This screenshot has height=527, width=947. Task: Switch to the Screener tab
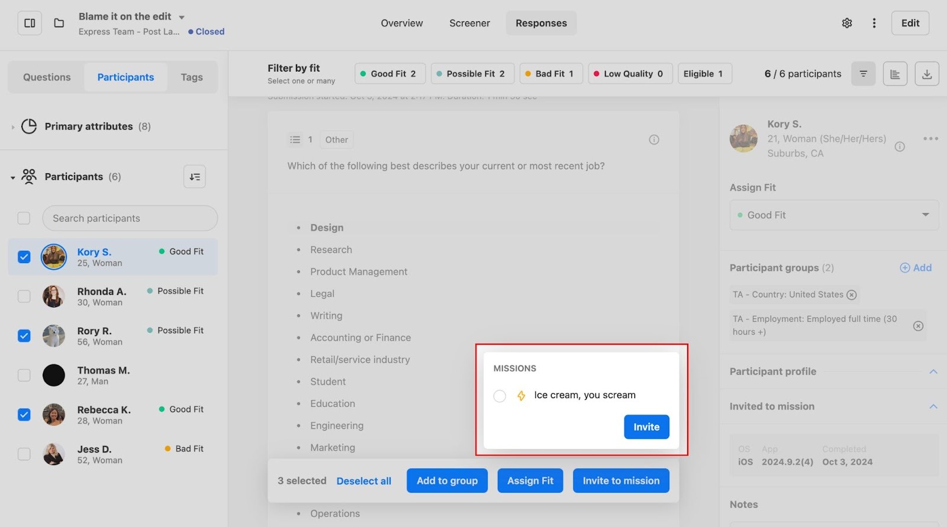pyautogui.click(x=469, y=23)
